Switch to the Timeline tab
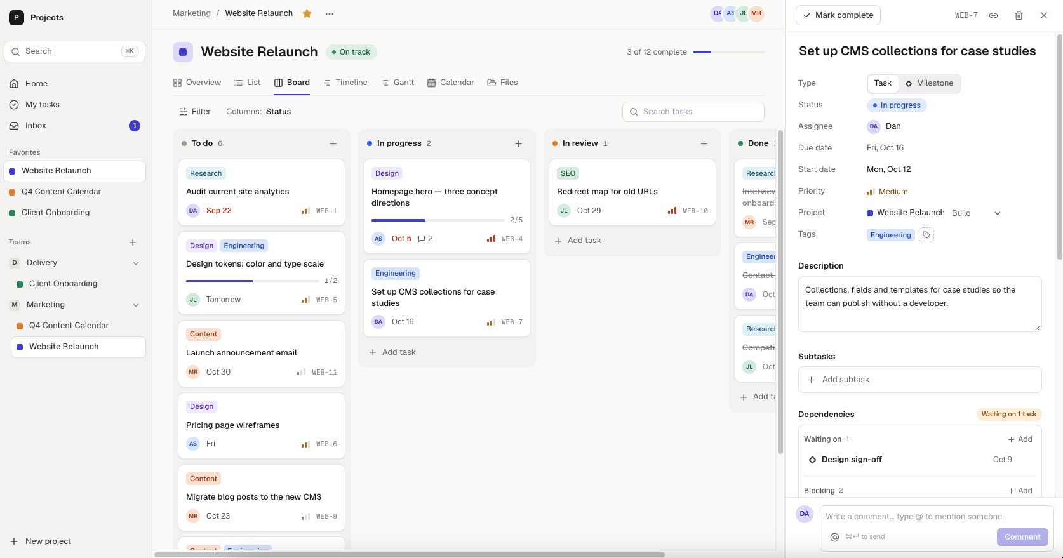Image resolution: width=1063 pixels, height=558 pixels. click(x=345, y=83)
